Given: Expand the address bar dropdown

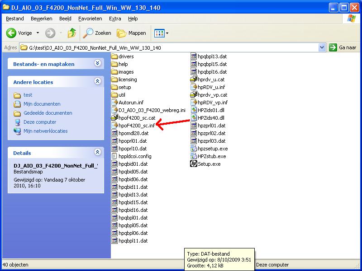Looking at the screenshot, I should tap(322, 48).
